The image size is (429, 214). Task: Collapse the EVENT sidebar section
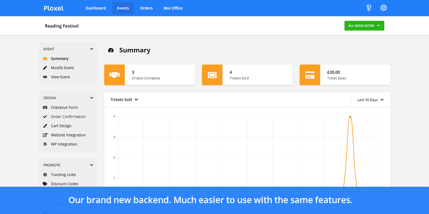click(x=92, y=49)
